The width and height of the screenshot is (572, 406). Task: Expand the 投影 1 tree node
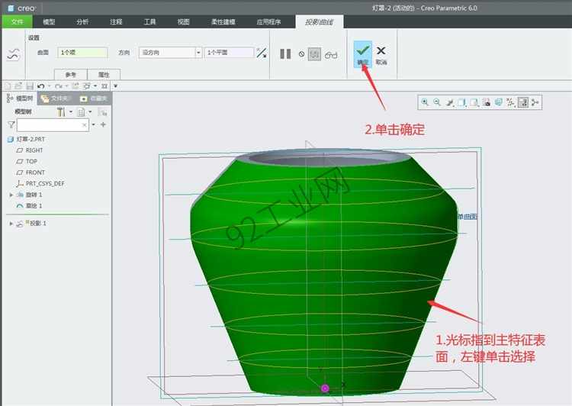[11, 224]
